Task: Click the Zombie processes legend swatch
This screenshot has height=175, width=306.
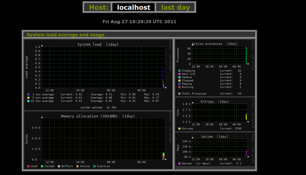Action: click(179, 77)
